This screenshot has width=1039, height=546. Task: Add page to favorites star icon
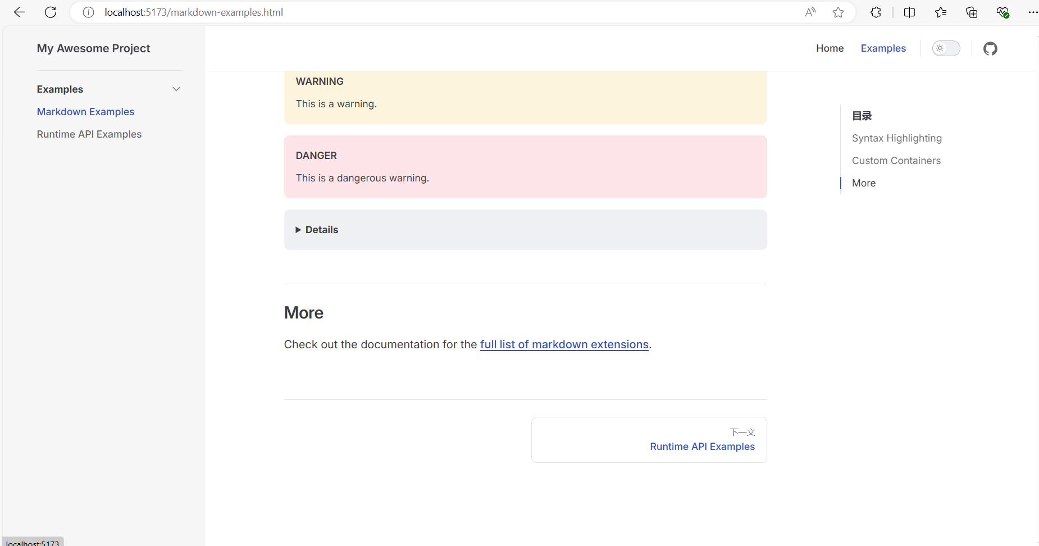click(838, 12)
